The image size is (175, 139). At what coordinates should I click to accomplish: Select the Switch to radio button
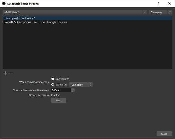pos(53,85)
